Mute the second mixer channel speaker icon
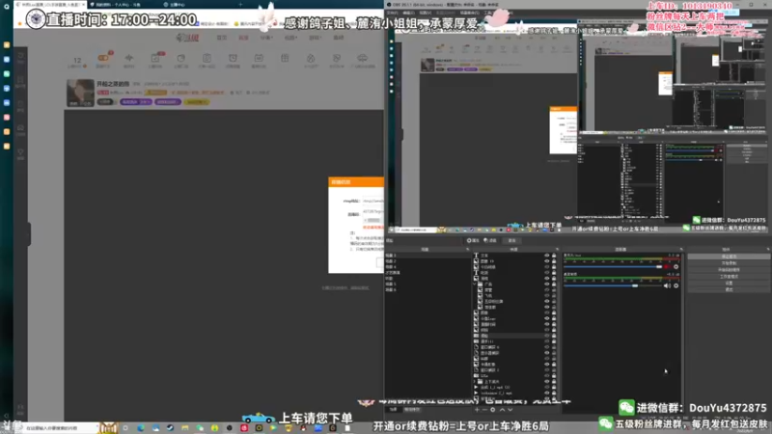 pyautogui.click(x=667, y=285)
